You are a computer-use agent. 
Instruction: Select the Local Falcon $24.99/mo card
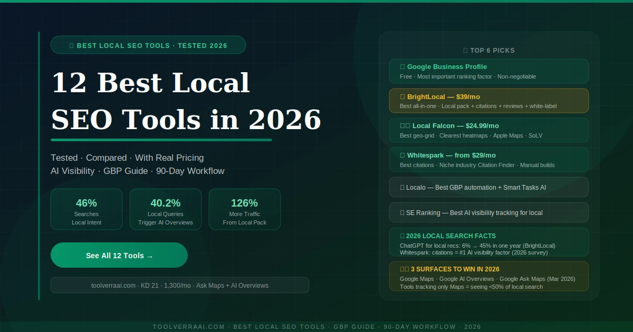[489, 130]
